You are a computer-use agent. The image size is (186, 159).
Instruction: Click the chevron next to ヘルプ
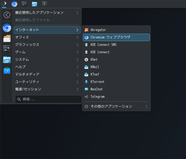pyautogui.click(x=77, y=67)
